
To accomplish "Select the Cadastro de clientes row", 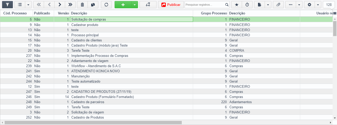I will coord(166,40).
